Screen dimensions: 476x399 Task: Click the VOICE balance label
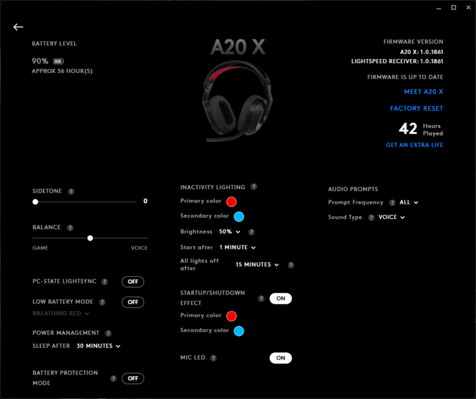139,248
